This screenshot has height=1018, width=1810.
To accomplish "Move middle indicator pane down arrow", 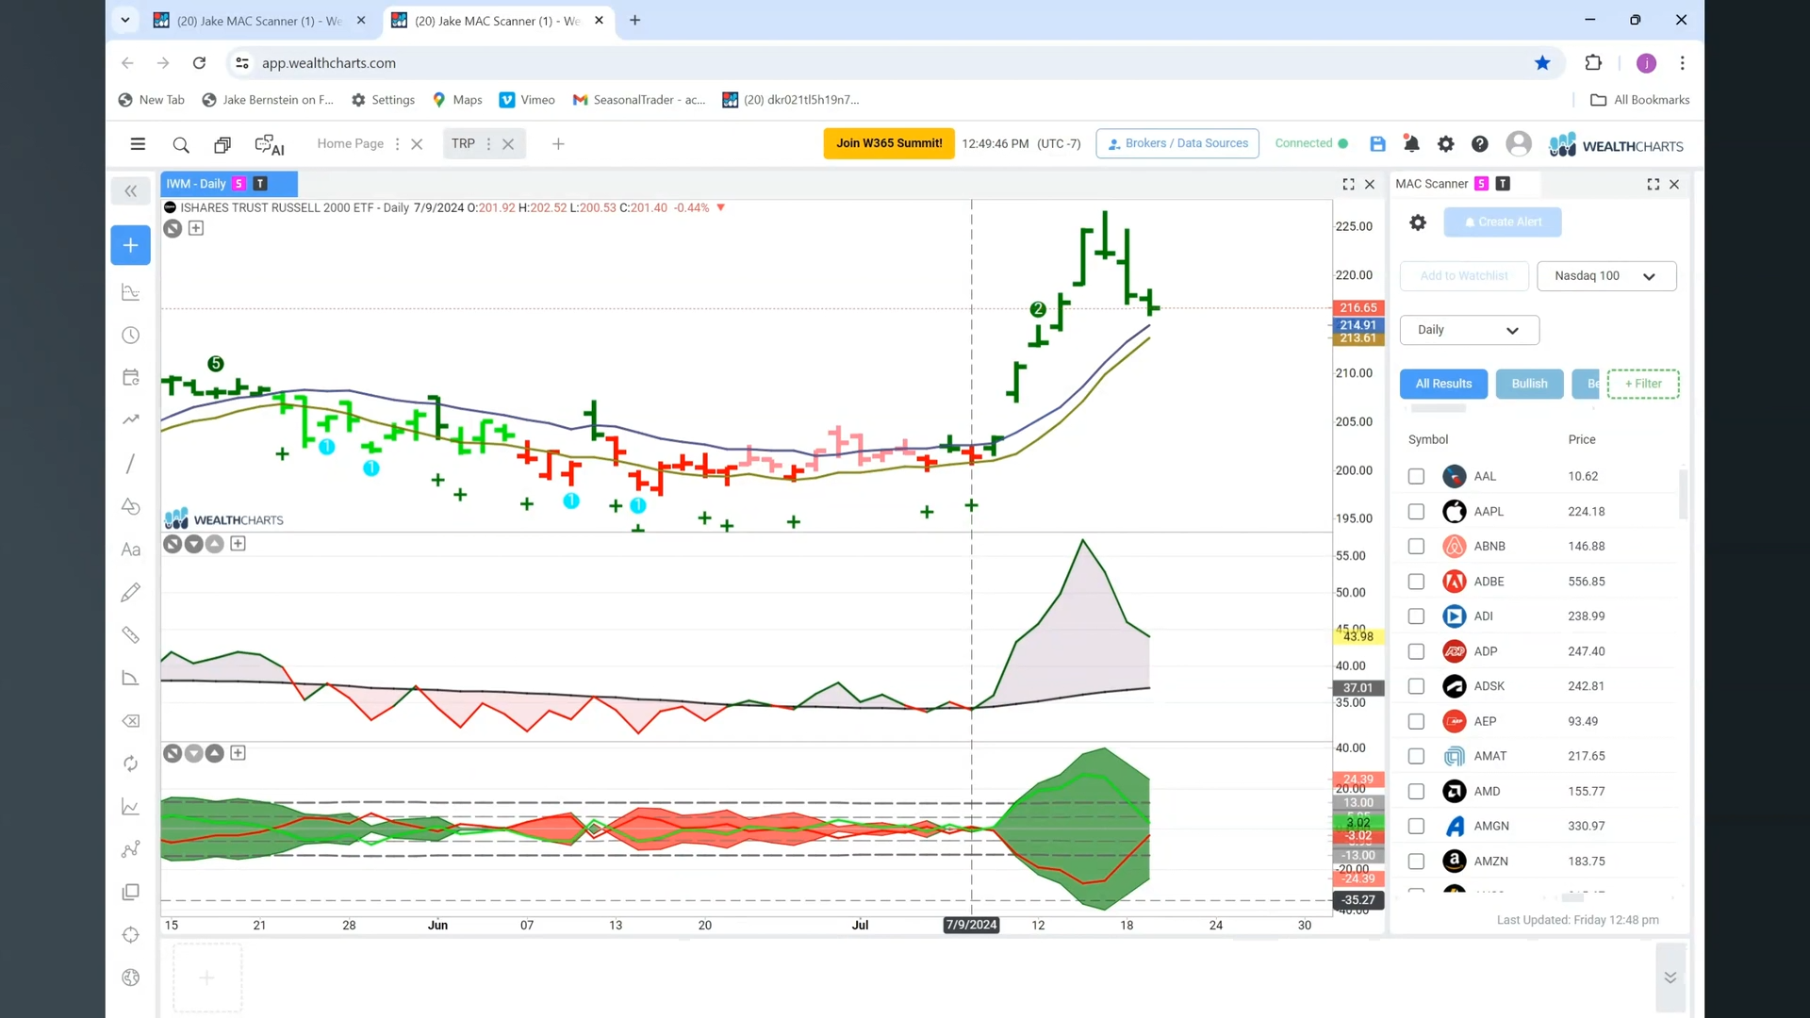I will click(193, 544).
